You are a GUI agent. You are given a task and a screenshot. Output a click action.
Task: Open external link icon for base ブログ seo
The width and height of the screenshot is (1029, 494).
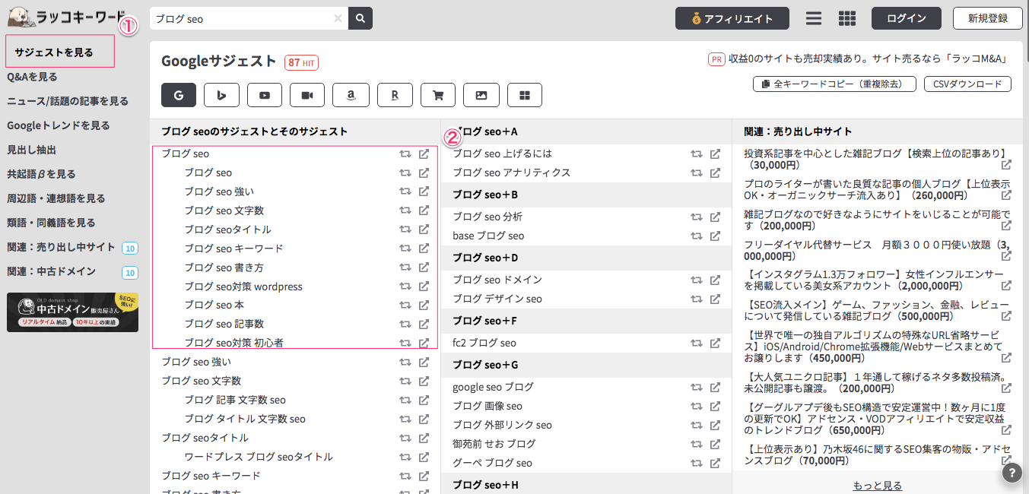coord(716,236)
